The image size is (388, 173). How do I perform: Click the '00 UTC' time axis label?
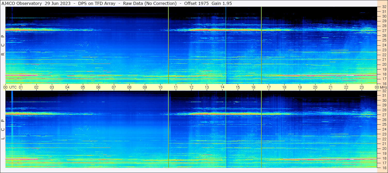tap(10, 87)
